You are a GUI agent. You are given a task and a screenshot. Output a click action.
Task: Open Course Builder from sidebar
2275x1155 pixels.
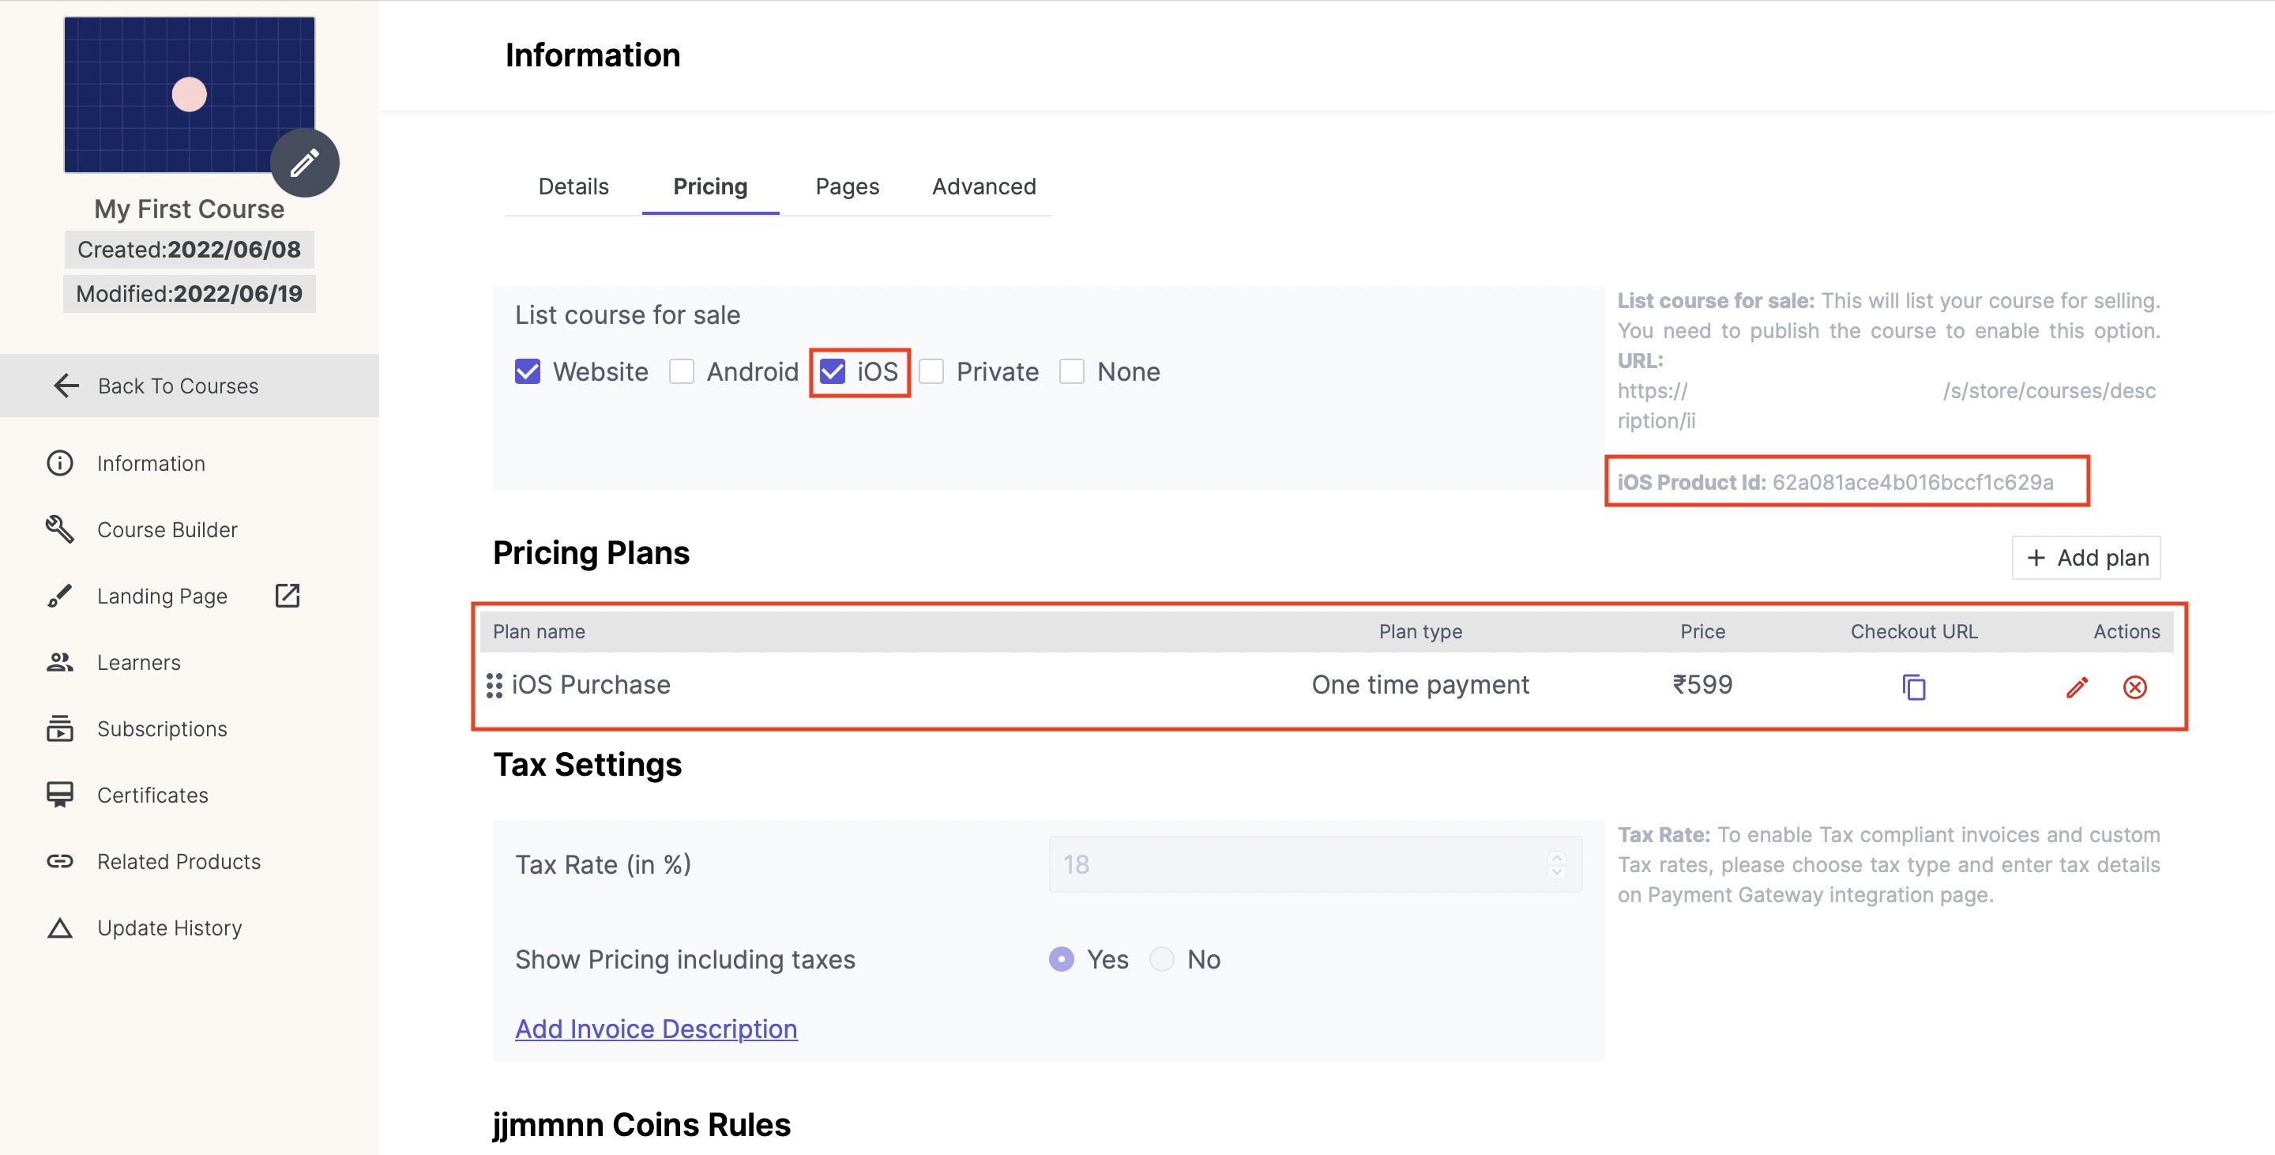(x=167, y=530)
